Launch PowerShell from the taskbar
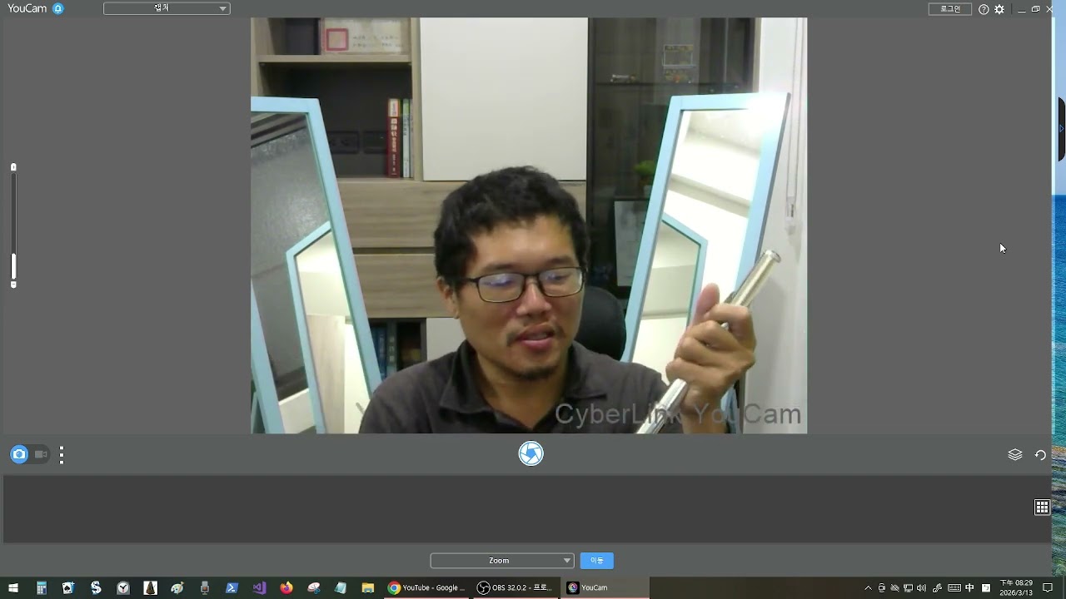Viewport: 1066px width, 599px height. [x=232, y=588]
